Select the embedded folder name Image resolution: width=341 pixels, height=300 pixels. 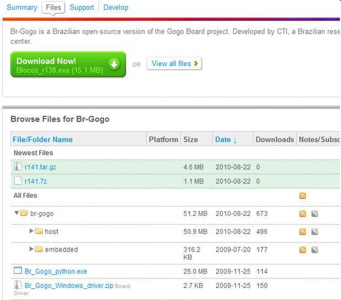(x=62, y=249)
